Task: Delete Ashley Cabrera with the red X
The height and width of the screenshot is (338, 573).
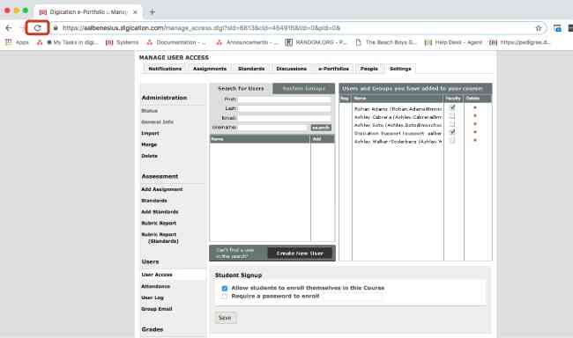Action: point(475,115)
